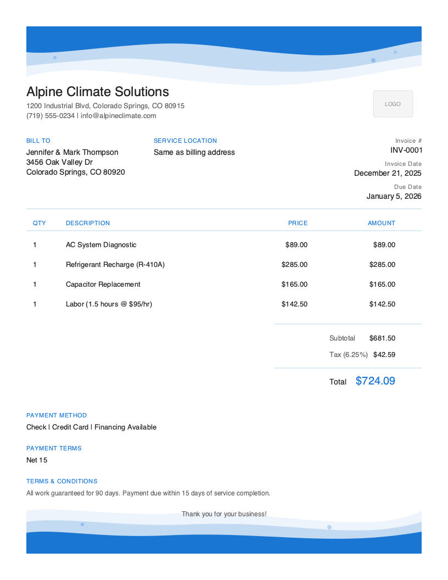Image resolution: width=448 pixels, height=580 pixels.
Task: Select the BILL TO section header
Action: pyautogui.click(x=38, y=141)
